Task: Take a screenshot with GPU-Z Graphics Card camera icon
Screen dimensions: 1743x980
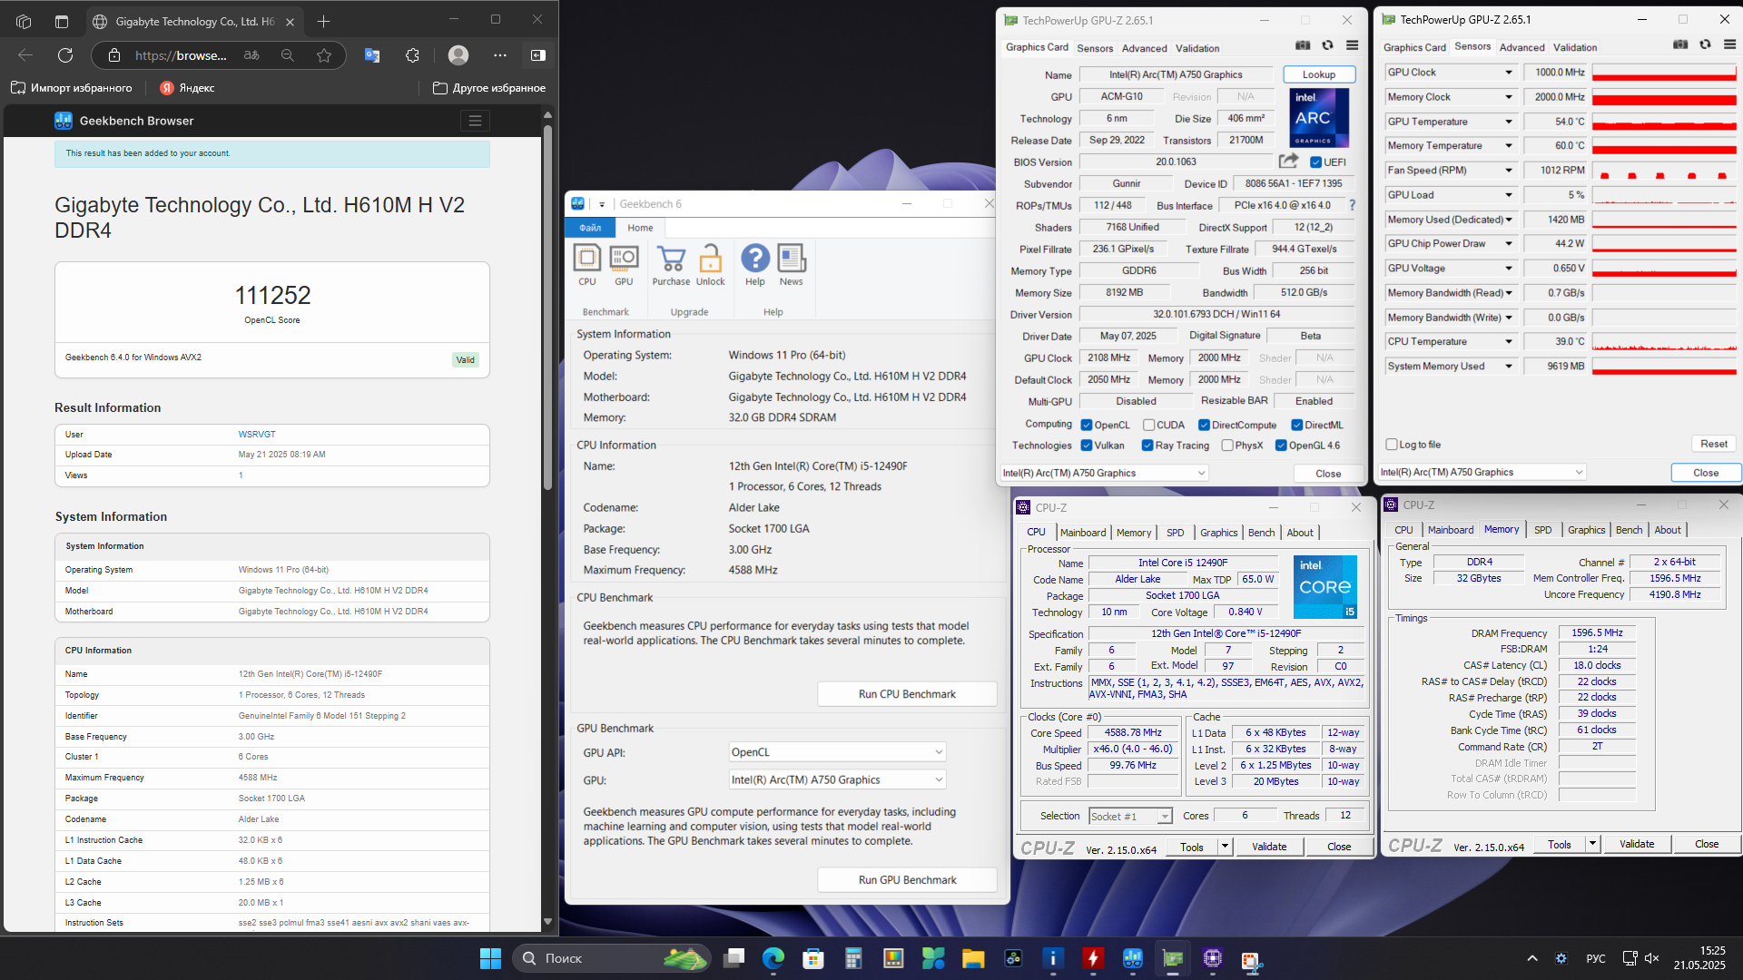Action: click(x=1303, y=45)
